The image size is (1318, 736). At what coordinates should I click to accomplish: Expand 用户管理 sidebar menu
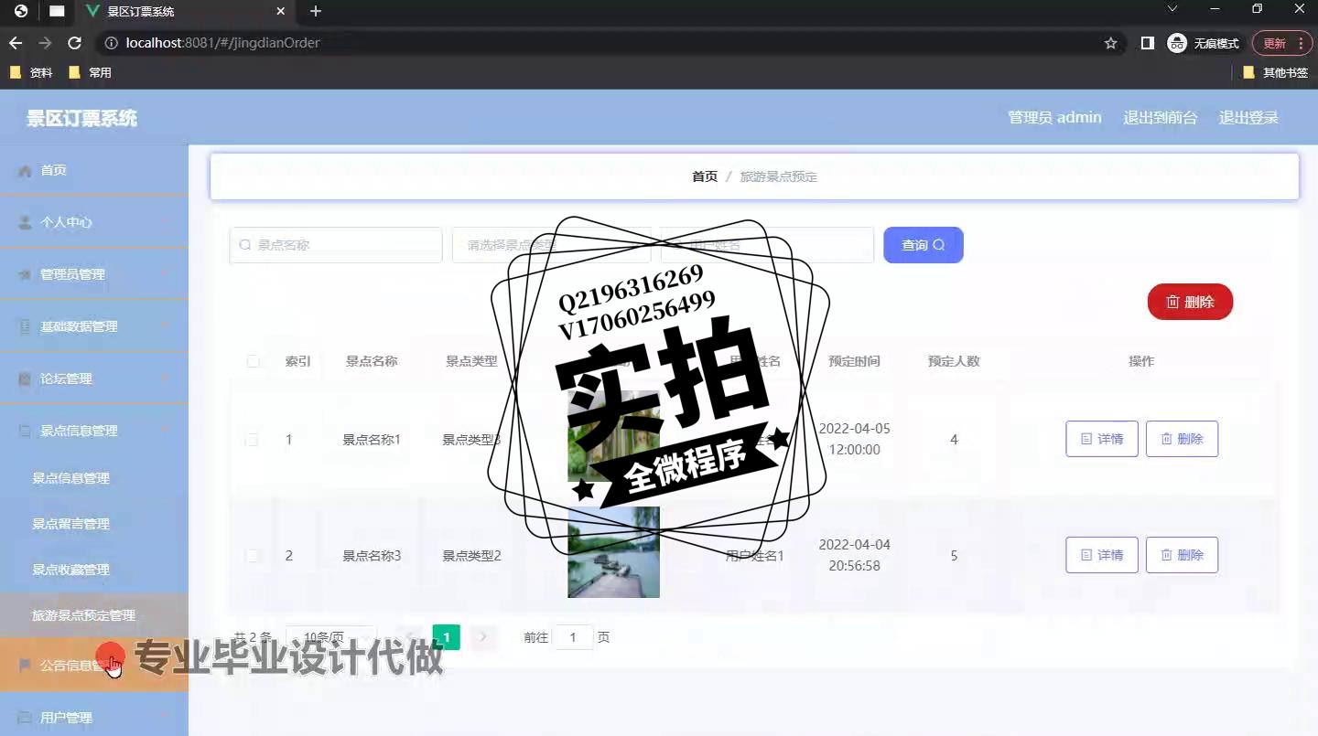click(x=94, y=718)
